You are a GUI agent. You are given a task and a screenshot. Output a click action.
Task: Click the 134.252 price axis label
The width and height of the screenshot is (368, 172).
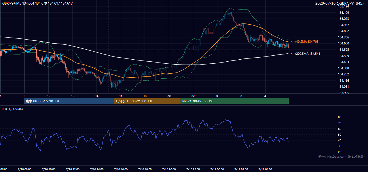(x=344, y=75)
